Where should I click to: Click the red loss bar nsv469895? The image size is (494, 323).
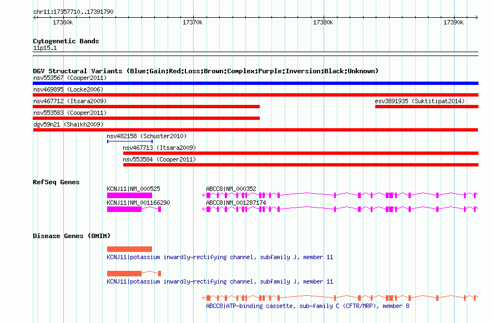tap(255, 95)
